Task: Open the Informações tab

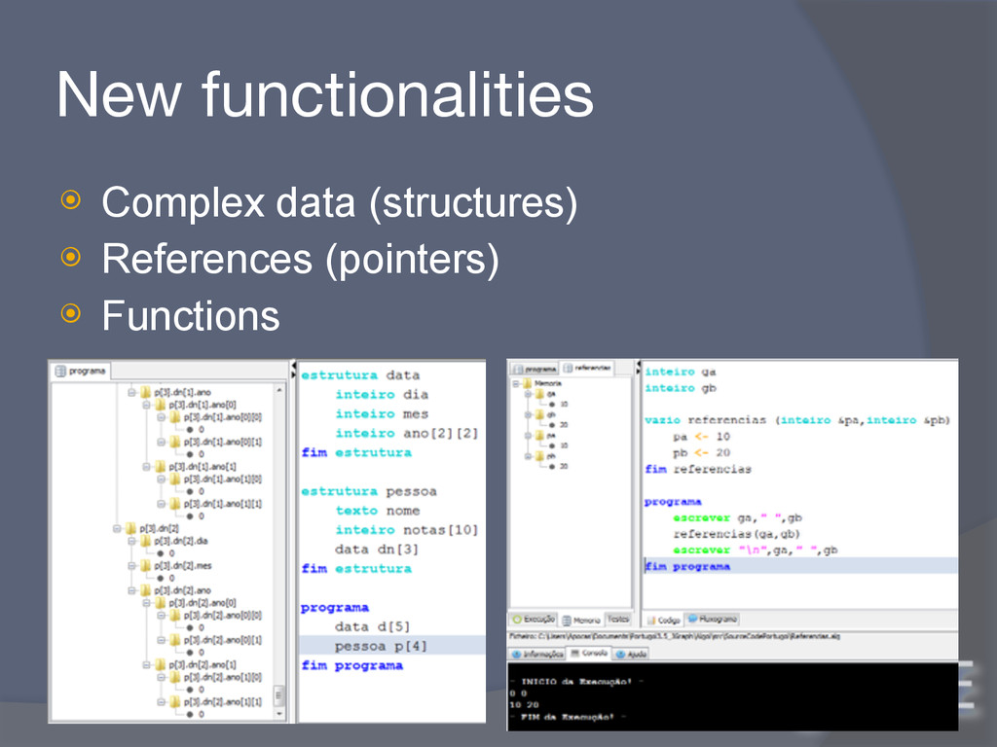Action: pos(537,654)
